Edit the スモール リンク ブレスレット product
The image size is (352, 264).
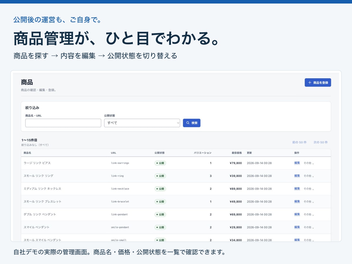(297, 202)
